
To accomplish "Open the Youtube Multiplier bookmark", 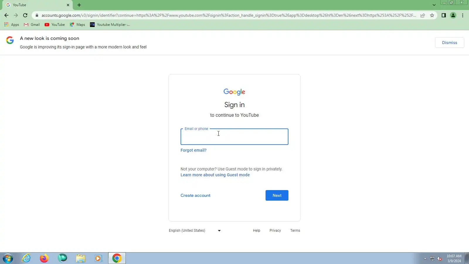I will [110, 25].
